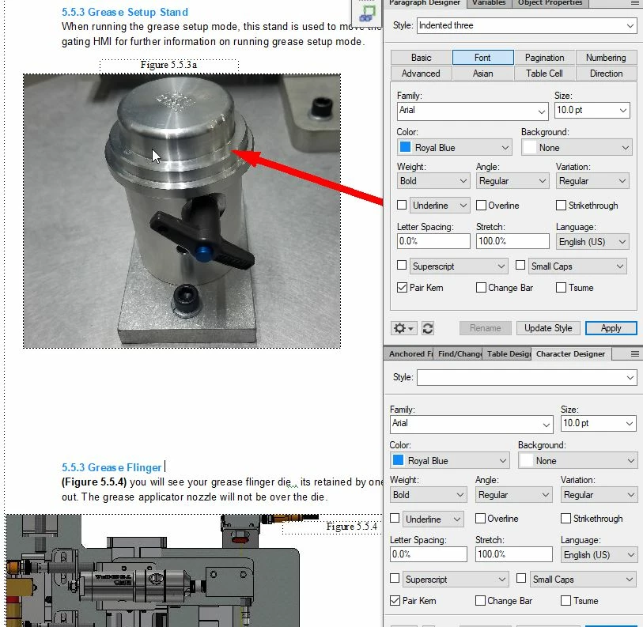Open the empty Style dropdown in Character Designer

[527, 377]
